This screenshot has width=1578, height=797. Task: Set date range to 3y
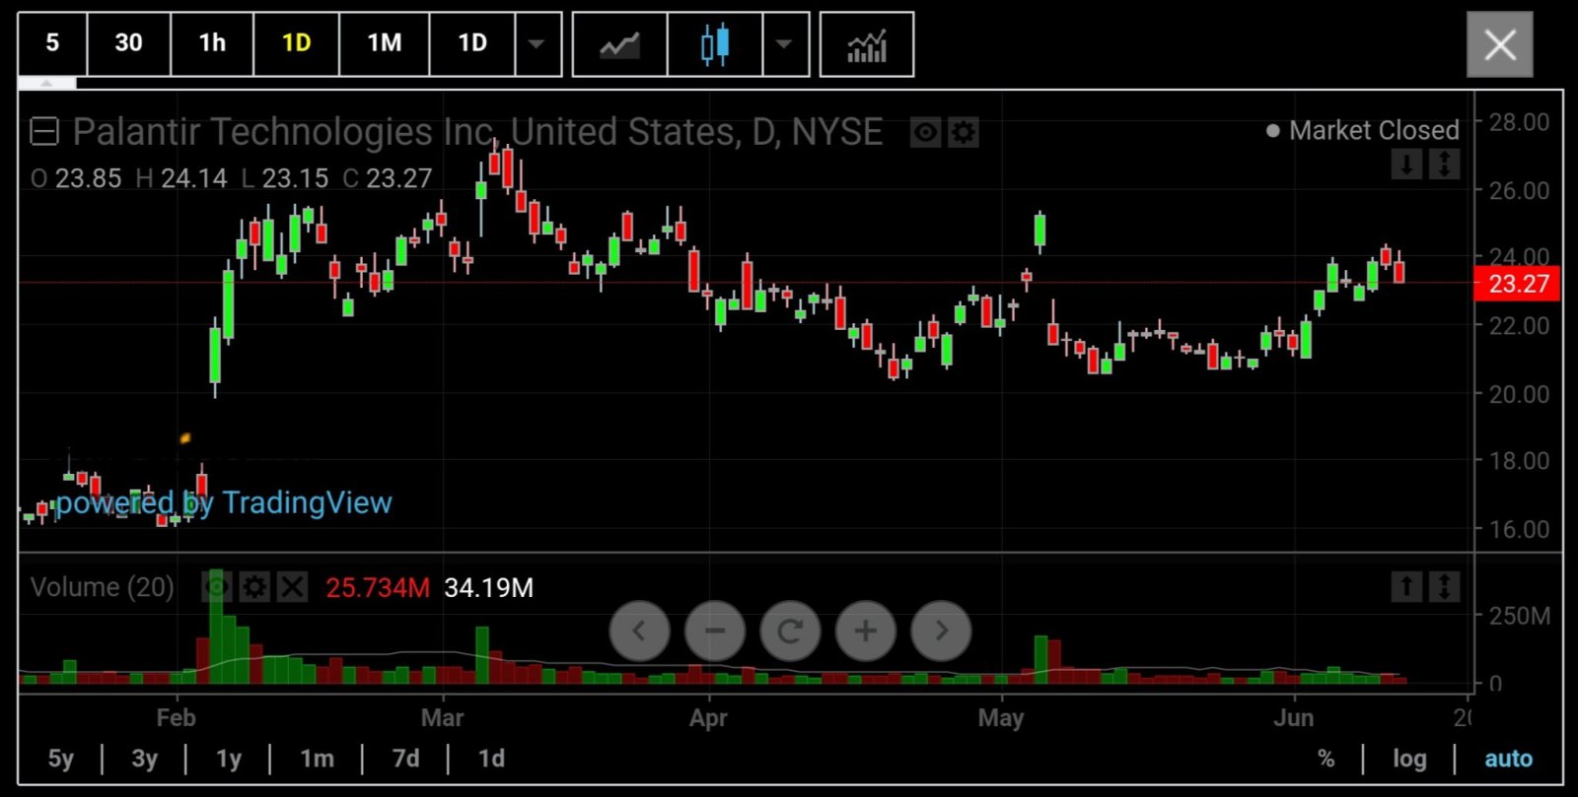[x=144, y=759]
